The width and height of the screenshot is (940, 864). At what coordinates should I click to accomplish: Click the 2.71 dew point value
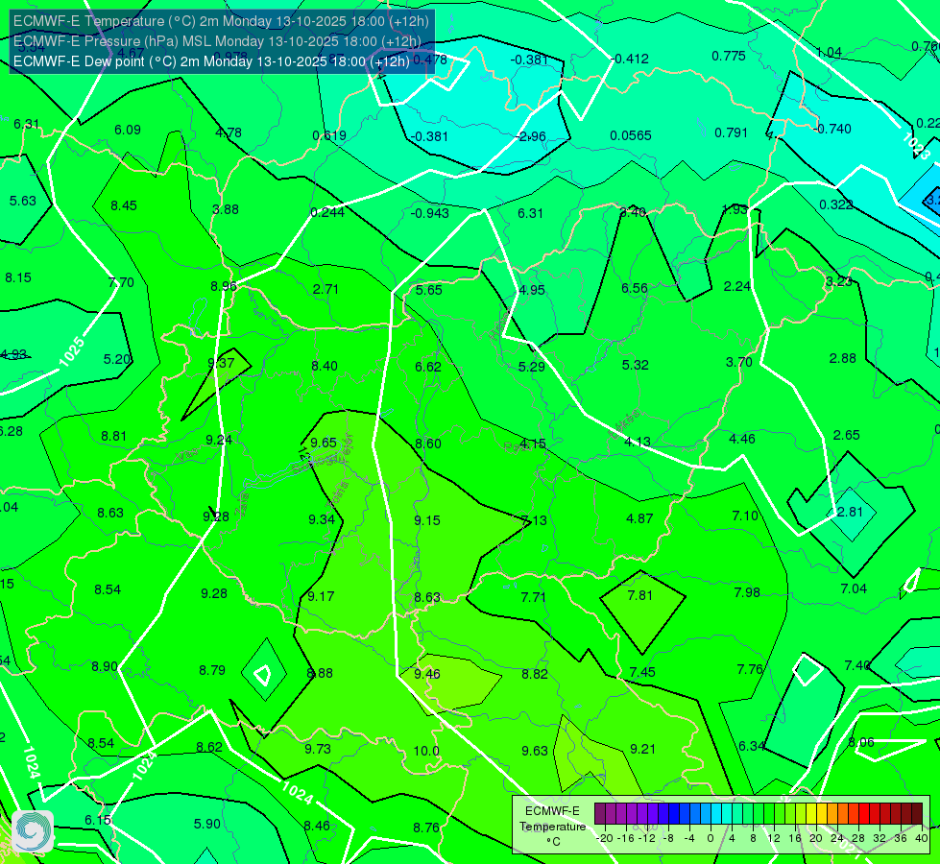tap(325, 289)
